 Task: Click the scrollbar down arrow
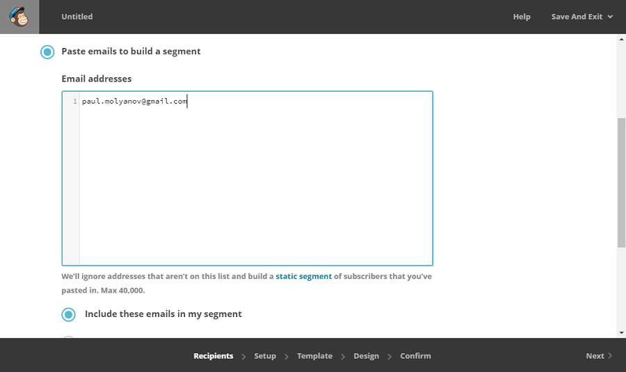click(x=622, y=333)
